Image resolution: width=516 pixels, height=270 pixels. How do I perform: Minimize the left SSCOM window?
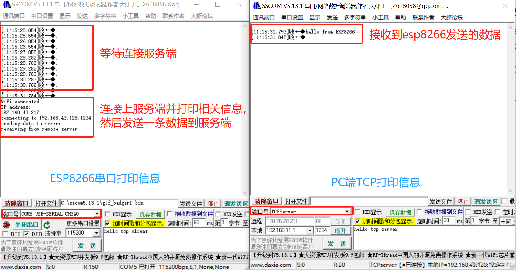click(197, 5)
